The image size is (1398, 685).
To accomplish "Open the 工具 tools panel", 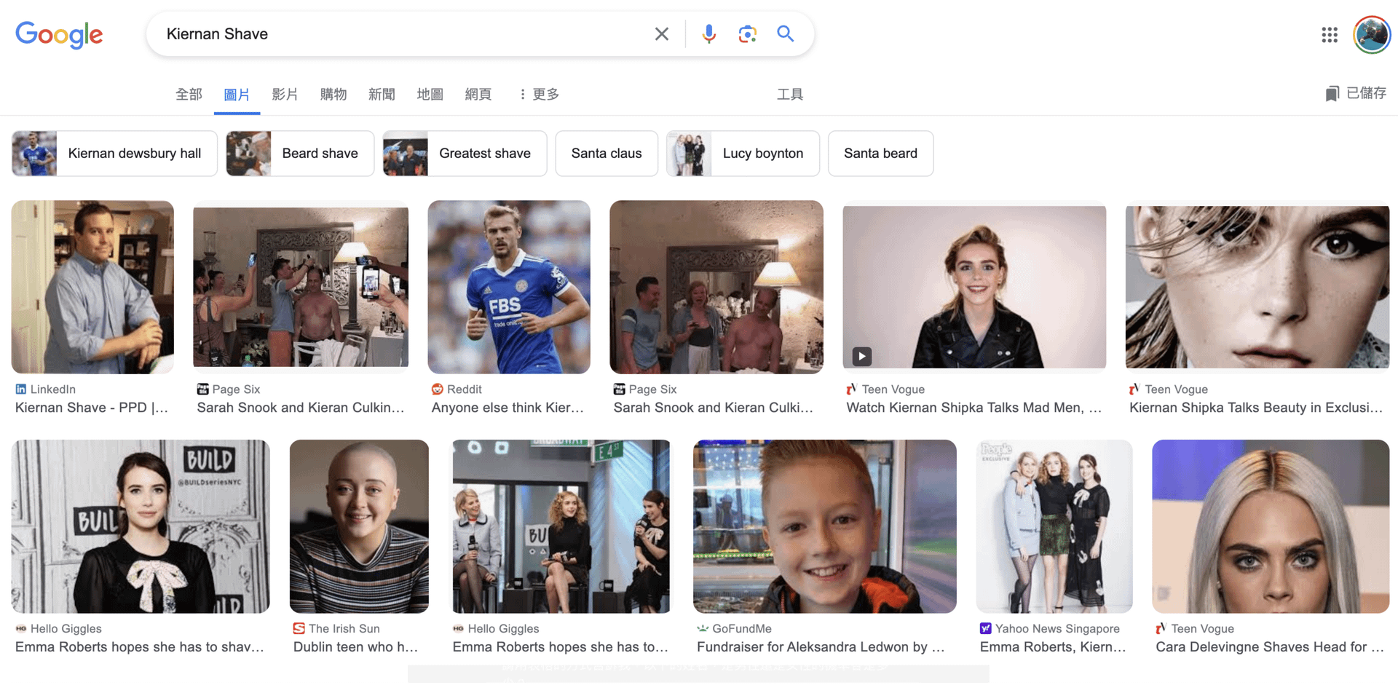I will [789, 95].
